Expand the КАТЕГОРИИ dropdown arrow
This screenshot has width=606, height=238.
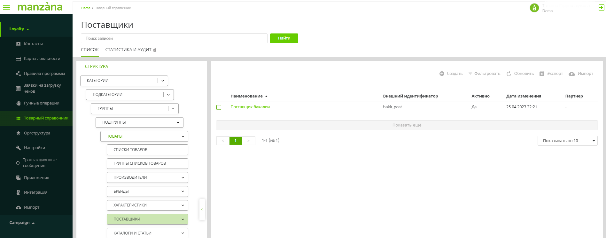[163, 81]
